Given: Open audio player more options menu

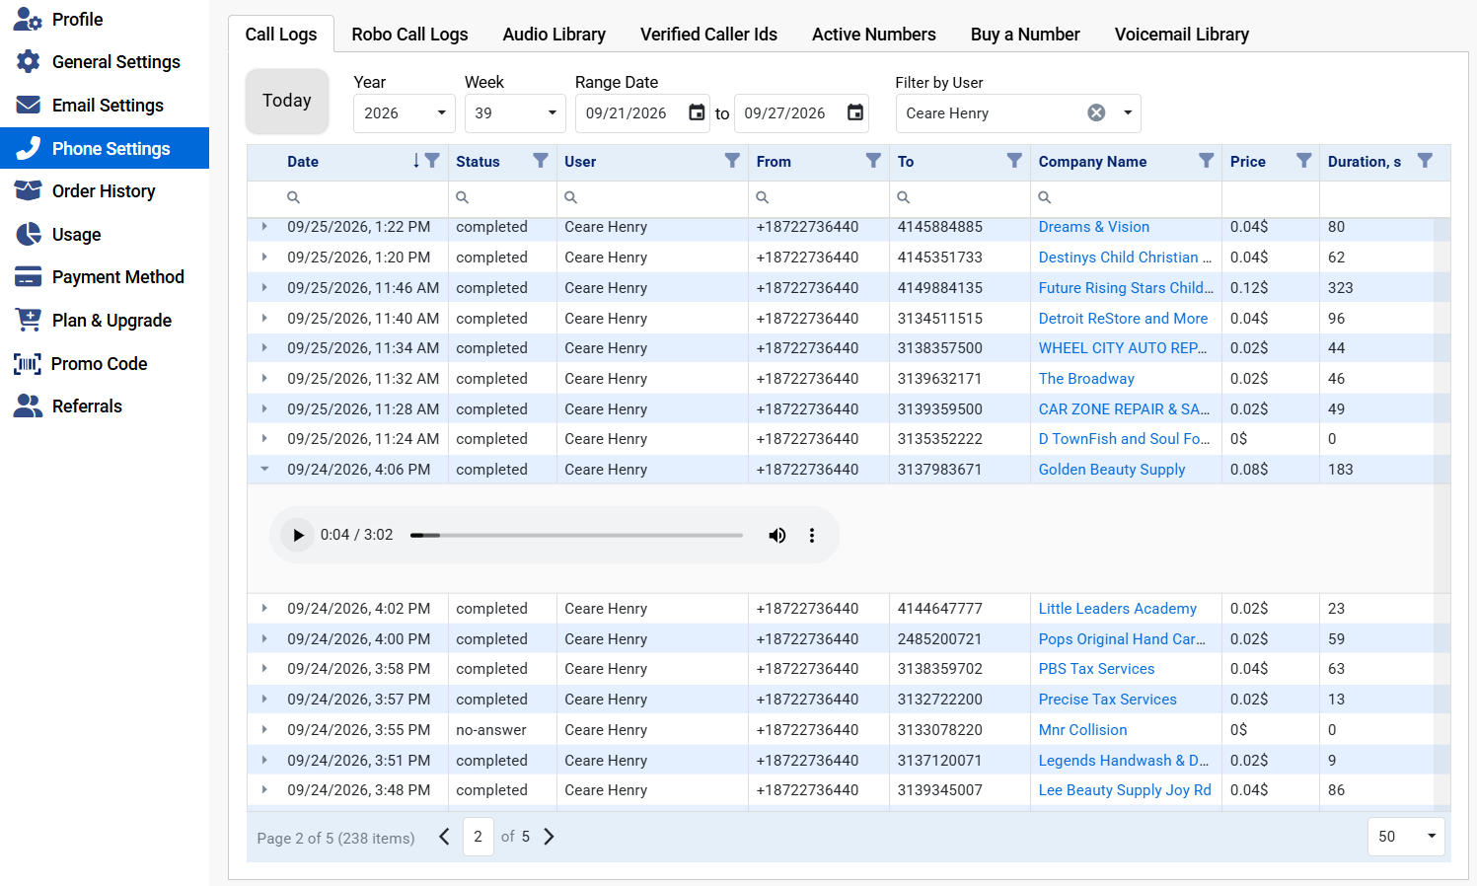Looking at the screenshot, I should click(x=812, y=535).
